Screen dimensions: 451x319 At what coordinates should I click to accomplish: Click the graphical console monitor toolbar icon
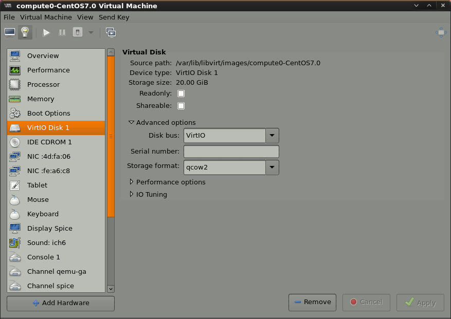point(10,32)
